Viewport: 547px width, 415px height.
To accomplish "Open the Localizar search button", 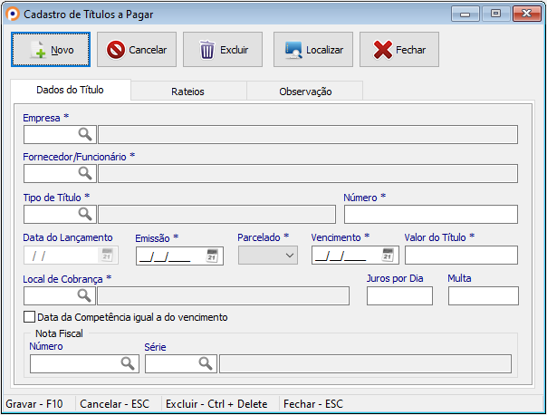I will [313, 50].
